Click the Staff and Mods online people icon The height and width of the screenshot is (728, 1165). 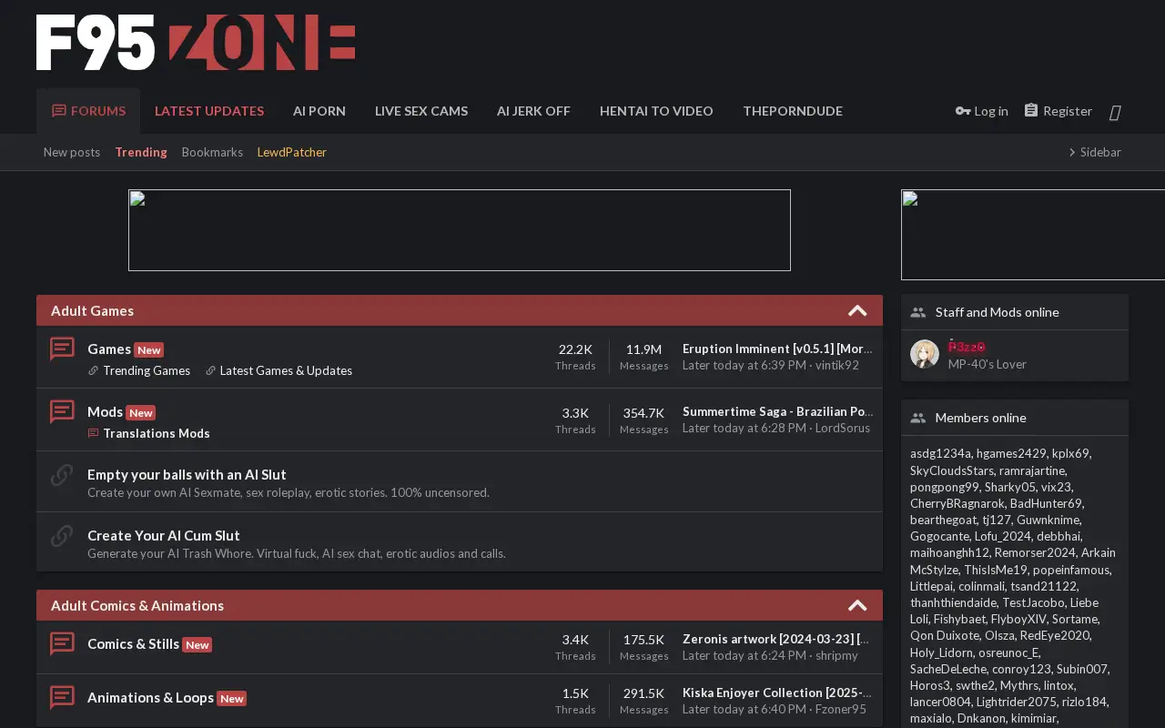pyautogui.click(x=917, y=312)
